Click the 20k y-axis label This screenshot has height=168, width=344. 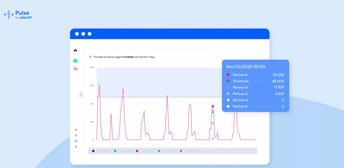pyautogui.click(x=92, y=122)
